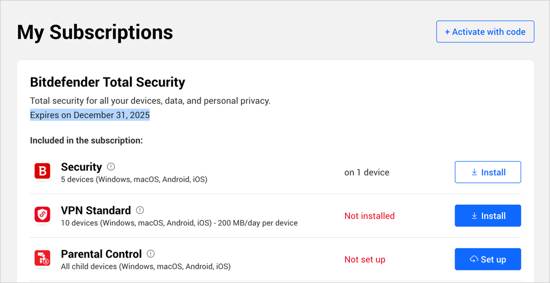This screenshot has height=283, width=550.
Task: Install VPN Standard
Action: pyautogui.click(x=488, y=216)
